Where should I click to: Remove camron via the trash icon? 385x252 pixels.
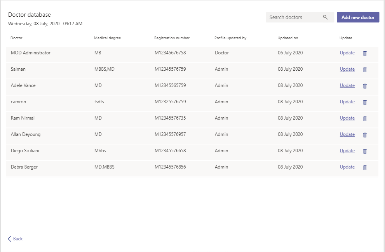tap(365, 103)
